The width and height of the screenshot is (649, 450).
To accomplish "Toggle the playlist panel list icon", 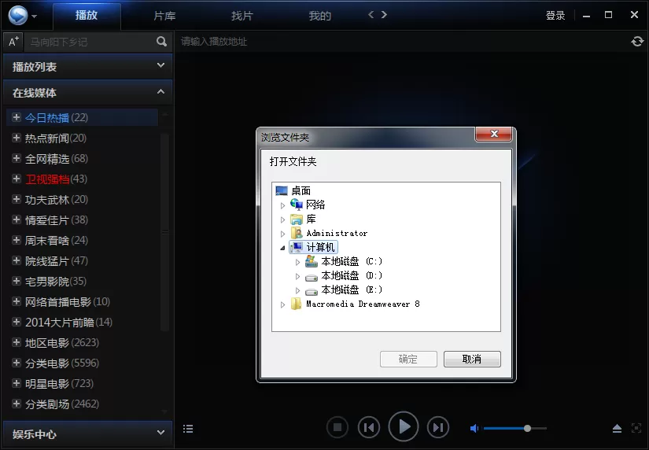I will coord(188,429).
